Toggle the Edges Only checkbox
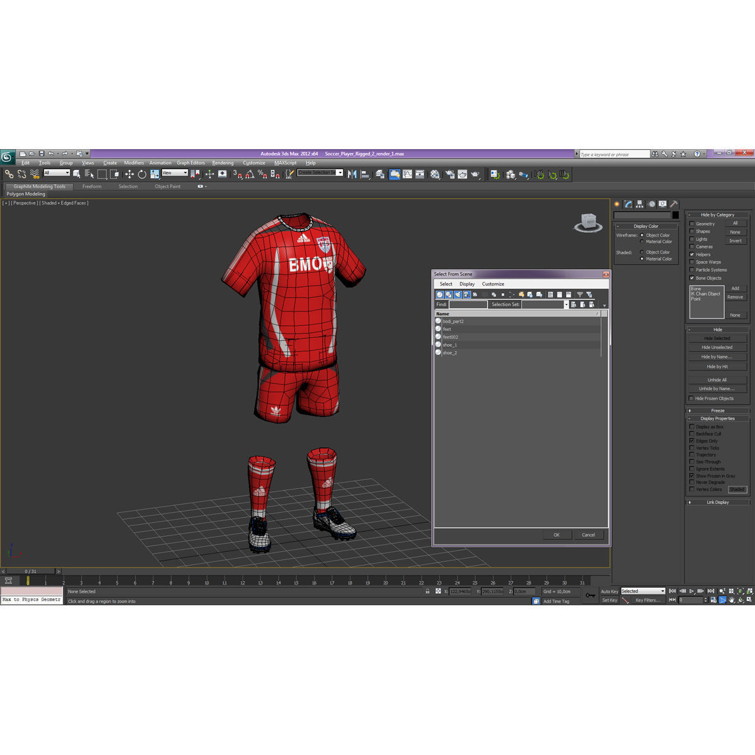This screenshot has width=755, height=755. tap(691, 441)
